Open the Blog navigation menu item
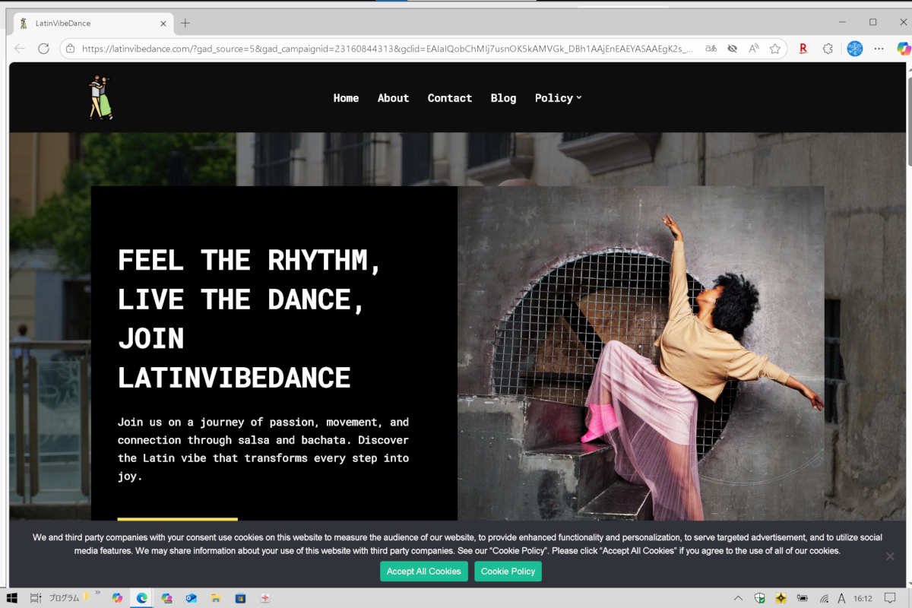Viewport: 912px width, 608px height. point(503,98)
